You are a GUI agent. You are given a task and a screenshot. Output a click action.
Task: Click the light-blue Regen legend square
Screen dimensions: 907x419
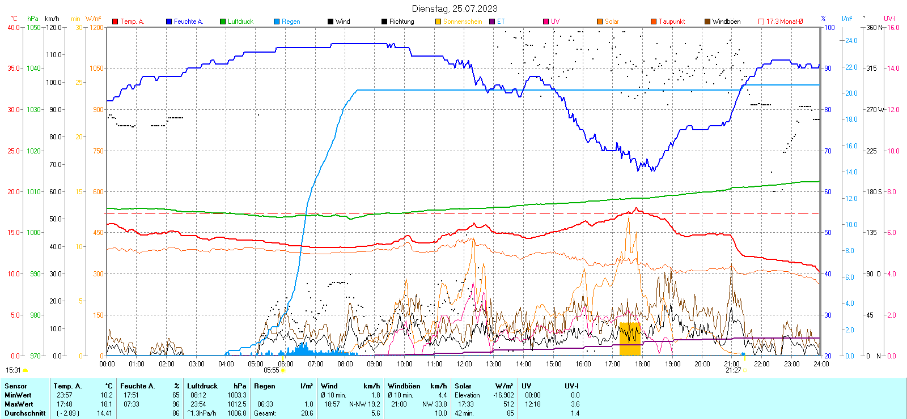277,22
